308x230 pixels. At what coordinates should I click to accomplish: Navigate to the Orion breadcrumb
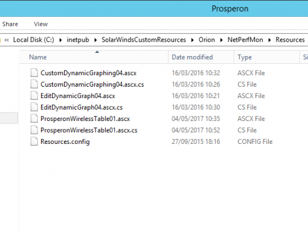coord(207,40)
